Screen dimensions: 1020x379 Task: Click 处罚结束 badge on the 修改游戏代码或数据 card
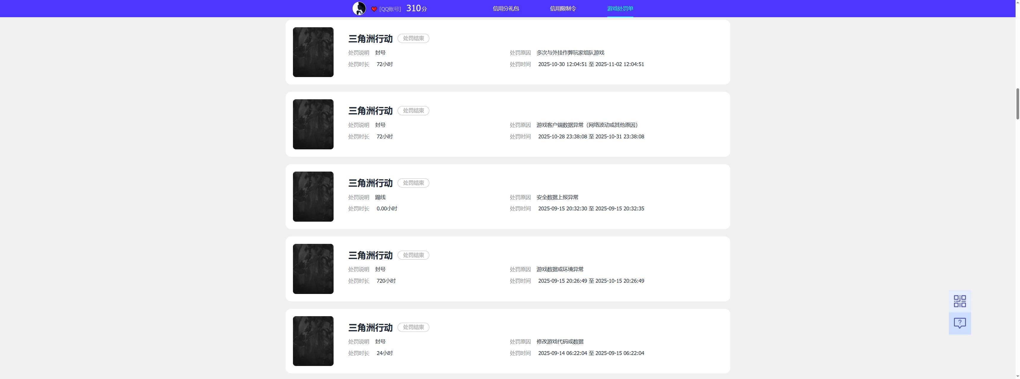point(413,327)
